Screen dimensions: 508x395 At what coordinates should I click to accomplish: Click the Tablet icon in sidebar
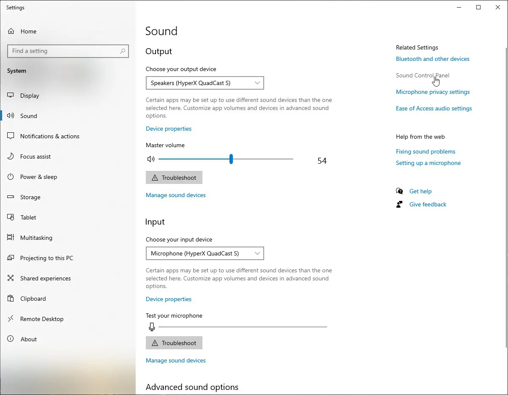[x=11, y=217]
